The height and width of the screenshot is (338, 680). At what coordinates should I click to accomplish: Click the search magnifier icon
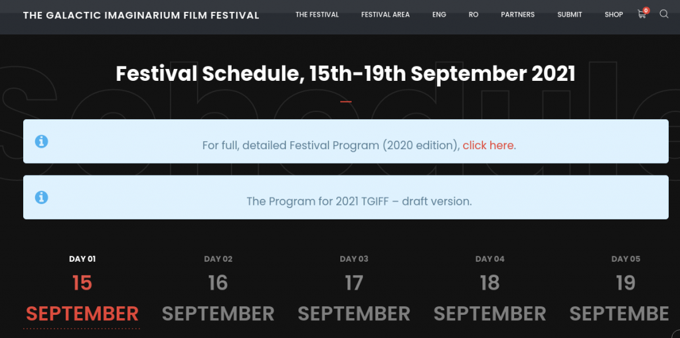point(664,15)
